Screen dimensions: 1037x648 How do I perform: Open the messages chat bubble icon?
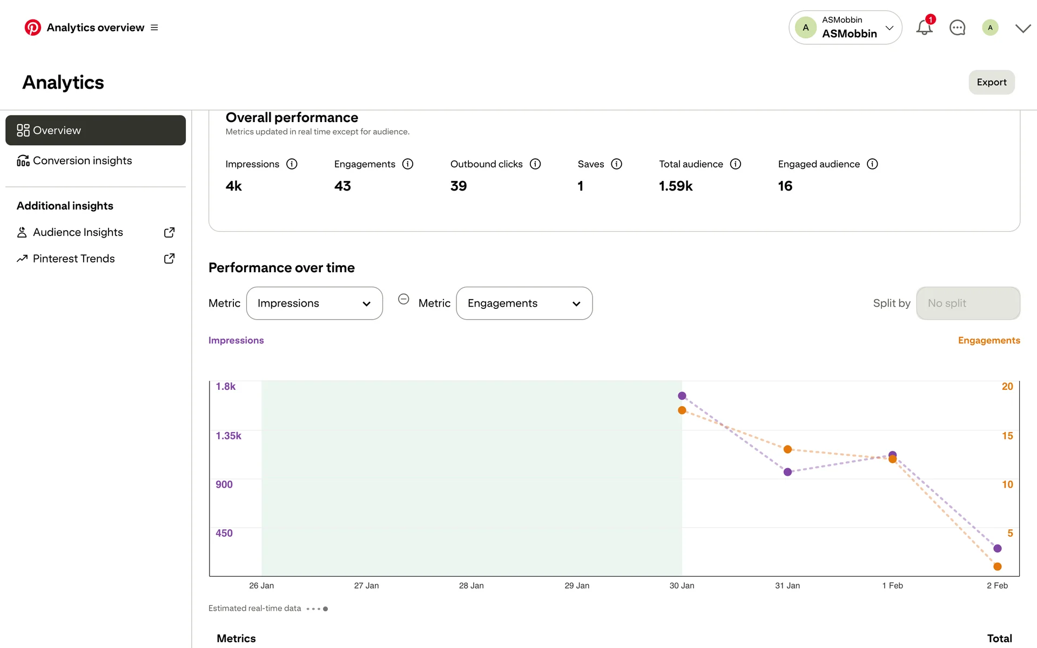tap(957, 28)
